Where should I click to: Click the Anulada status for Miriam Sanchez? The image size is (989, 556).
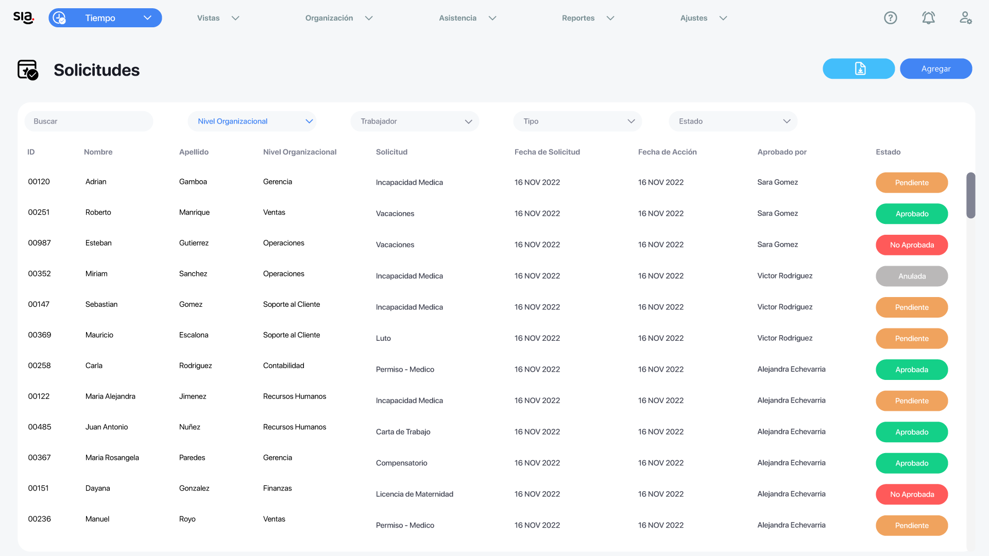911,276
